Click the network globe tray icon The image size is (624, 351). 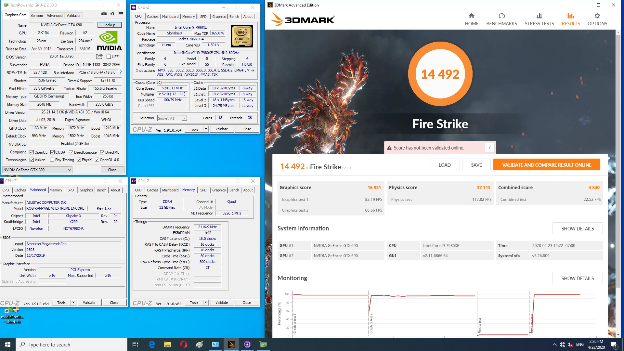[563, 344]
